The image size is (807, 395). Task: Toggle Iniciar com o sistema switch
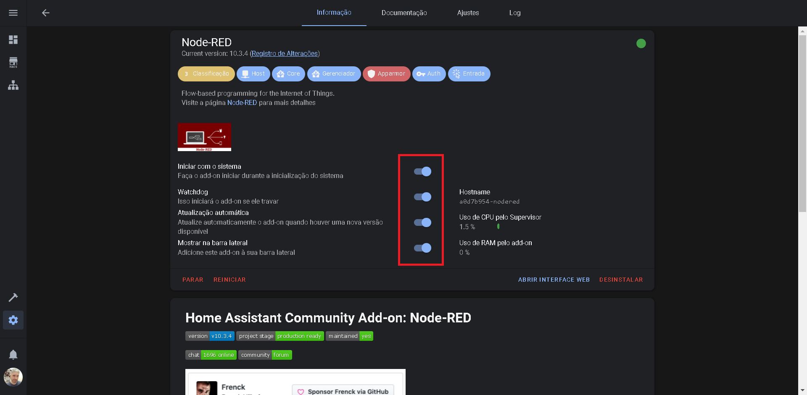422,171
